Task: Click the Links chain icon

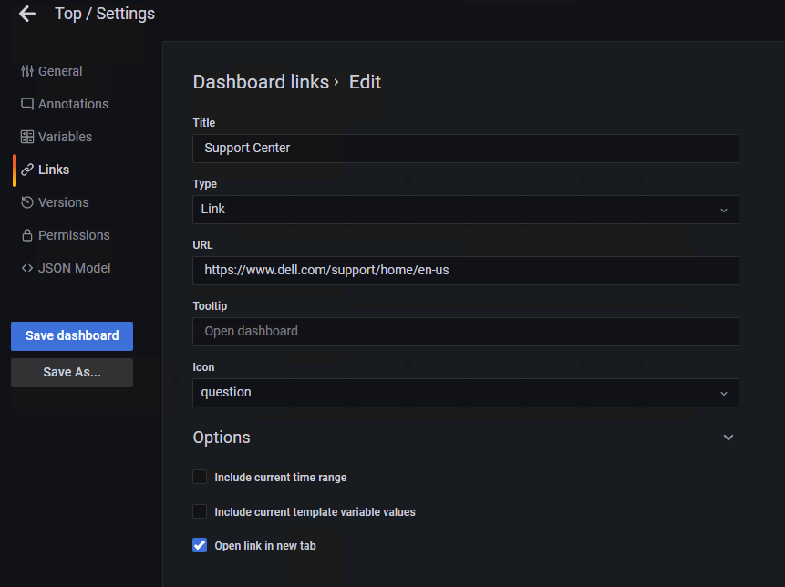Action: 27,170
